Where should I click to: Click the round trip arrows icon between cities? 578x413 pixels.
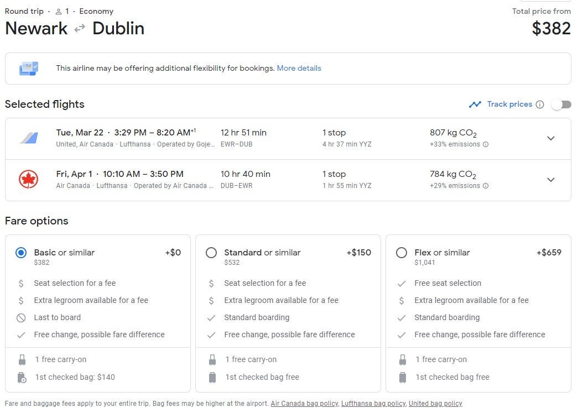tap(80, 28)
